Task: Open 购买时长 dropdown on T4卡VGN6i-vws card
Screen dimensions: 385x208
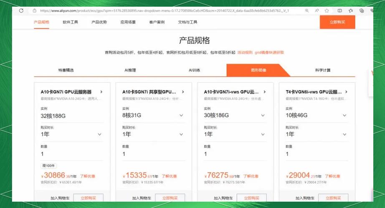Action: 317,134
